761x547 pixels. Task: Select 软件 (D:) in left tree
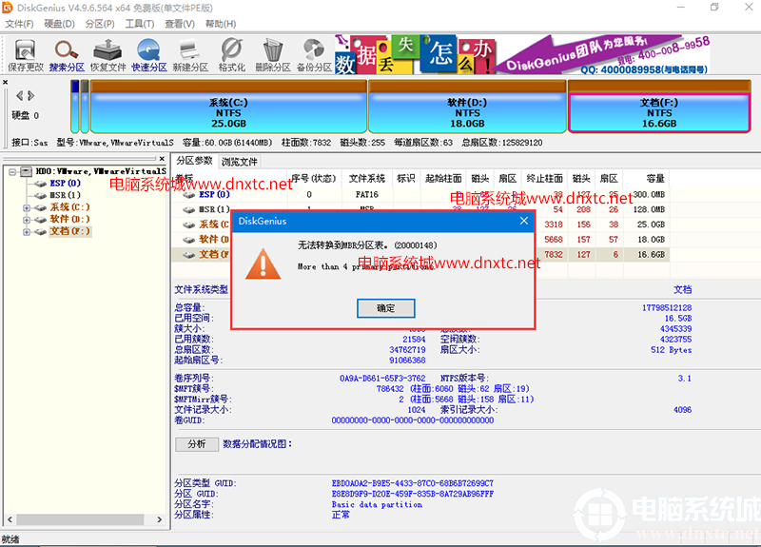pyautogui.click(x=69, y=220)
